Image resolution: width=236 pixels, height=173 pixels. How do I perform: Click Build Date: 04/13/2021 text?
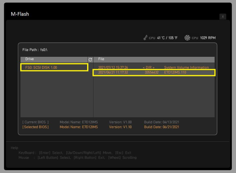point(161,122)
